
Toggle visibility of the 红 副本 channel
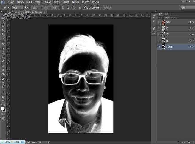[159, 47]
